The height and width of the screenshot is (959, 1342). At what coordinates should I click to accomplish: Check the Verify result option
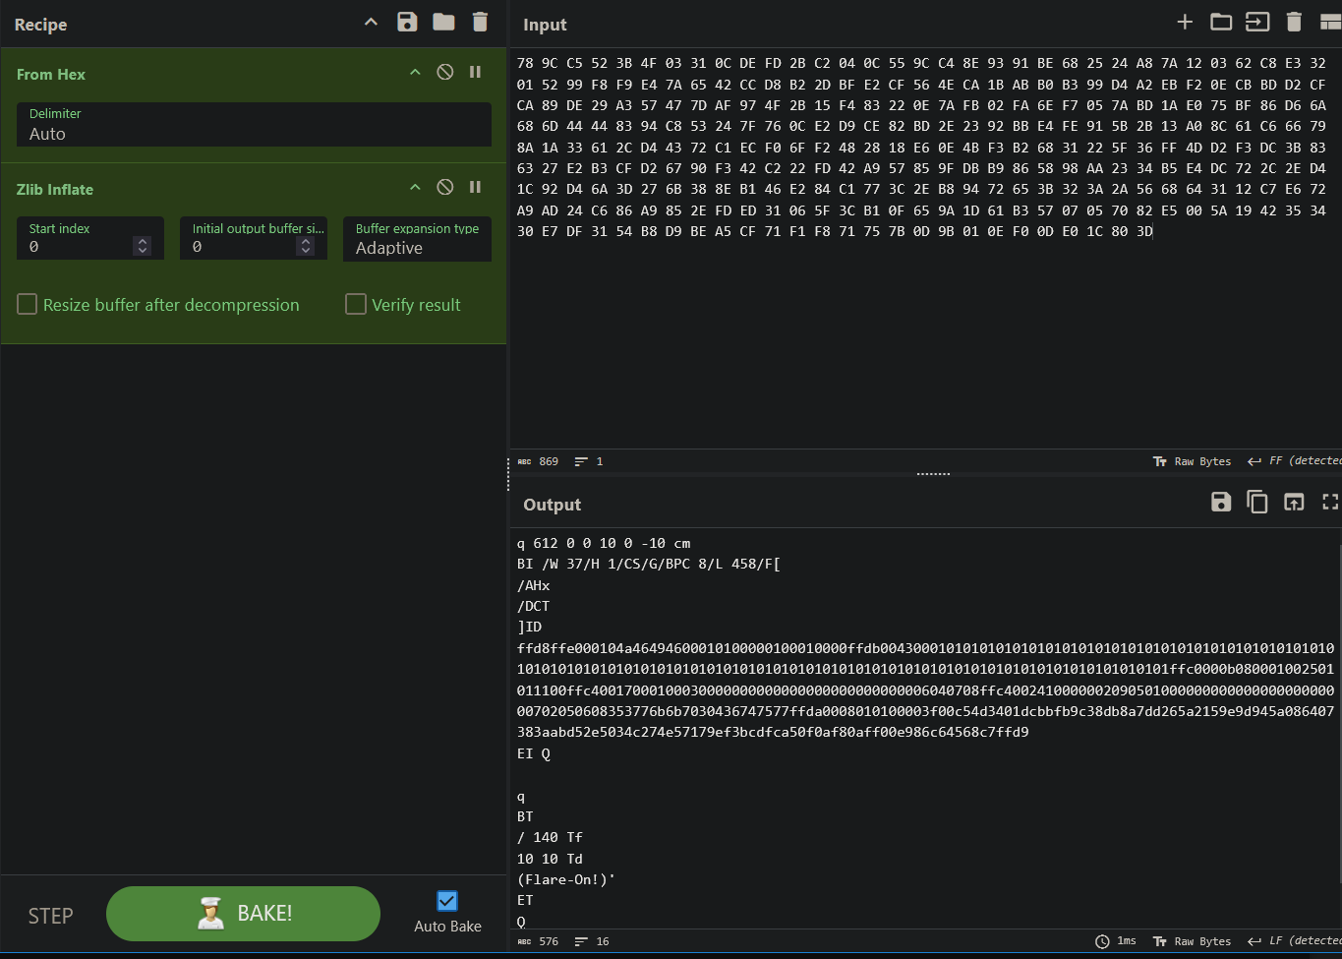[x=356, y=305]
